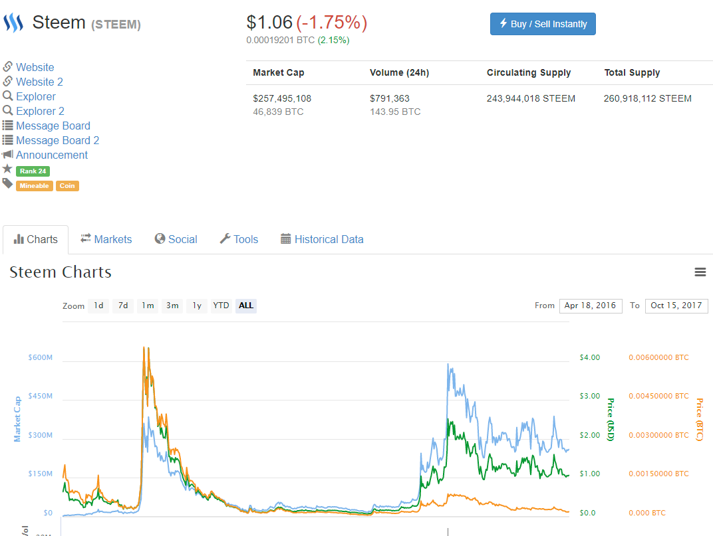Click the $1.06 price text
This screenshot has width=713, height=536.
[269, 23]
